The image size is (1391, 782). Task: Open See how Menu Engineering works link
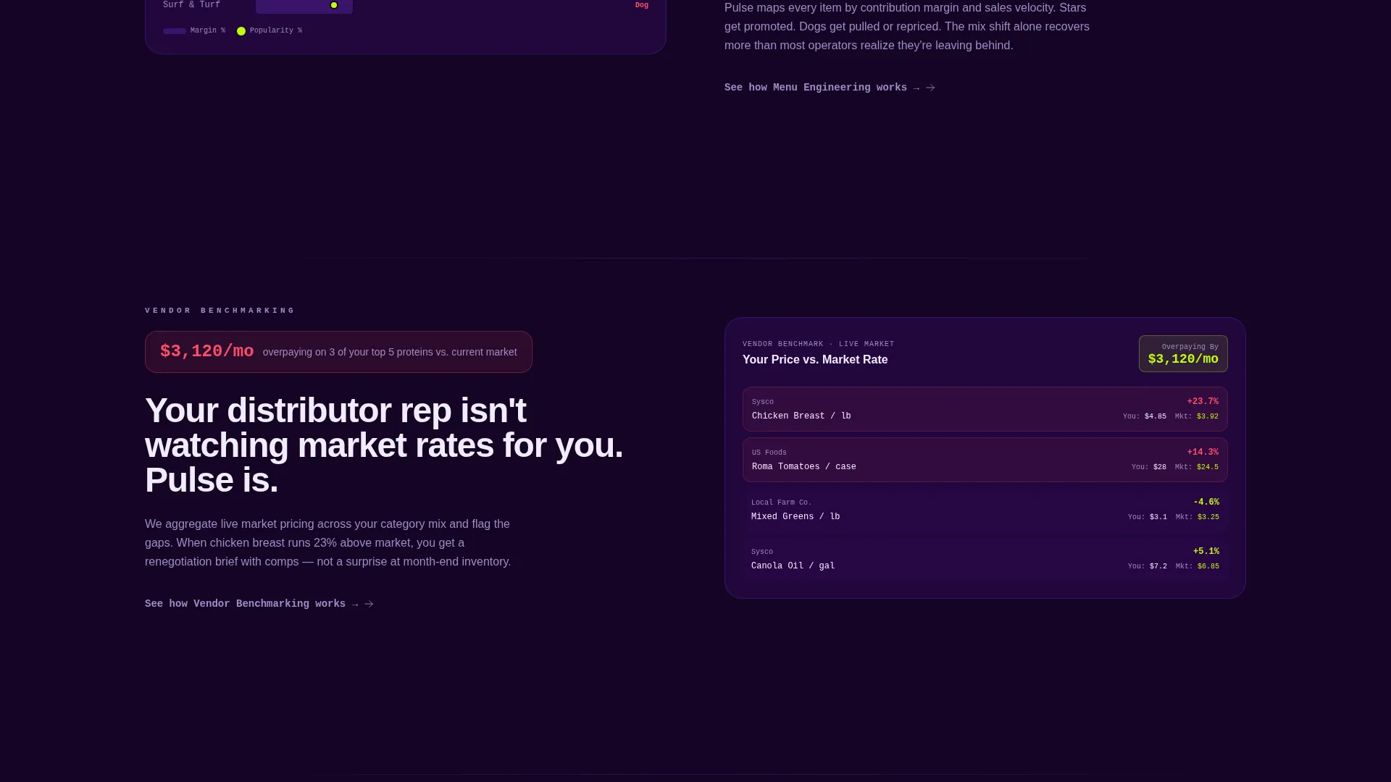830,88
